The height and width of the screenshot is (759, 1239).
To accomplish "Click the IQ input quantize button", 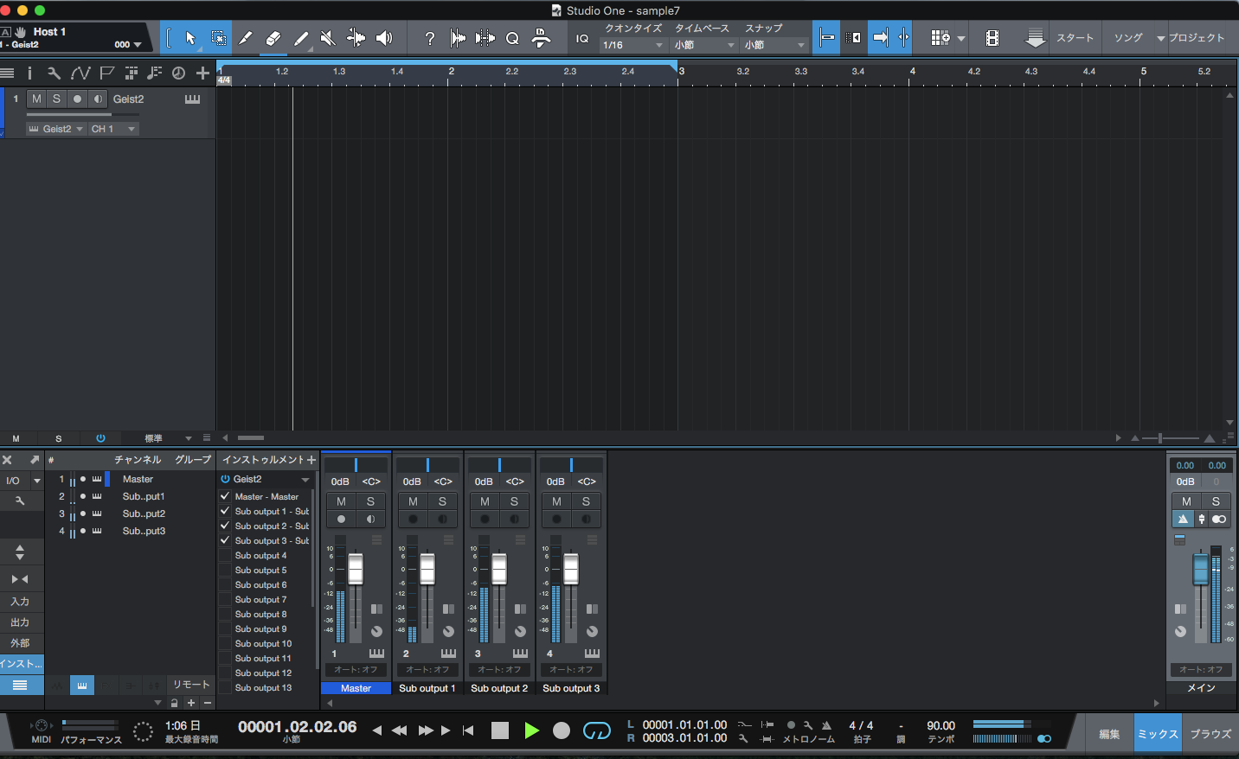I will click(582, 38).
